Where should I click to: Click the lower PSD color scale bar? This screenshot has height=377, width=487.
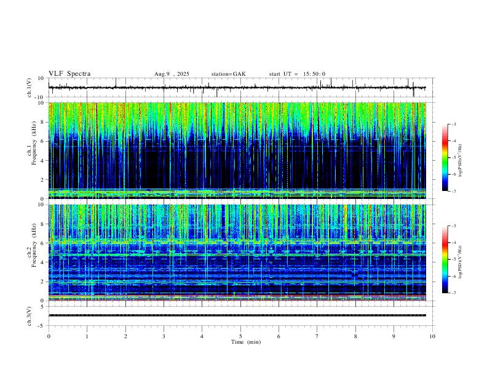445,259
